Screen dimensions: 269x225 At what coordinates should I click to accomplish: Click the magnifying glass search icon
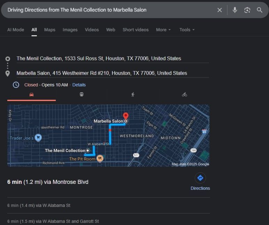pyautogui.click(x=260, y=10)
